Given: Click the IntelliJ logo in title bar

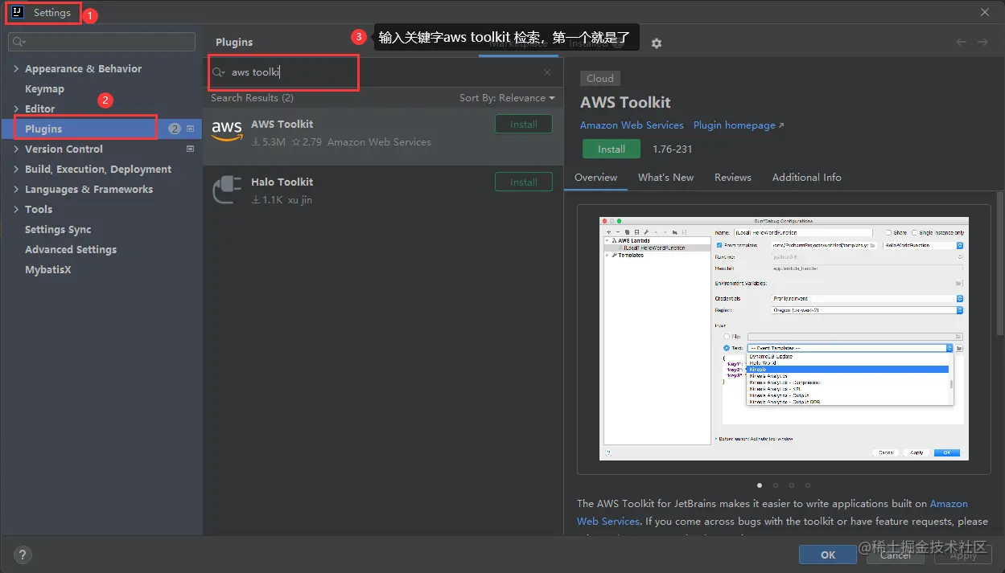Looking at the screenshot, I should [x=18, y=12].
